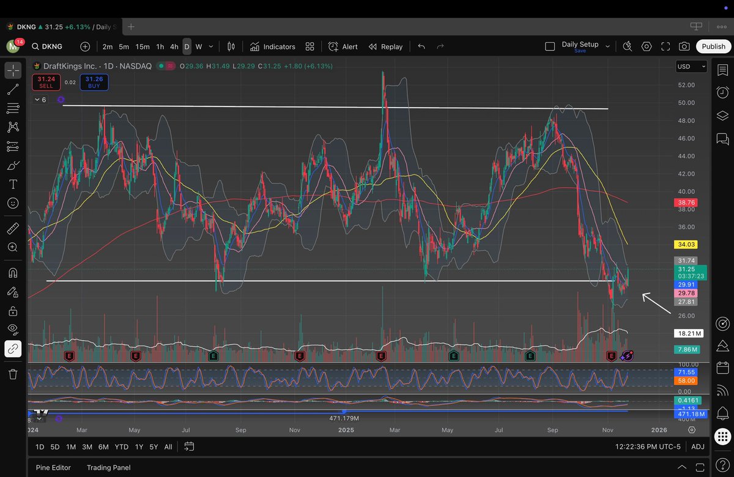Undo the last chart action
734x477 pixels.
[x=421, y=46]
